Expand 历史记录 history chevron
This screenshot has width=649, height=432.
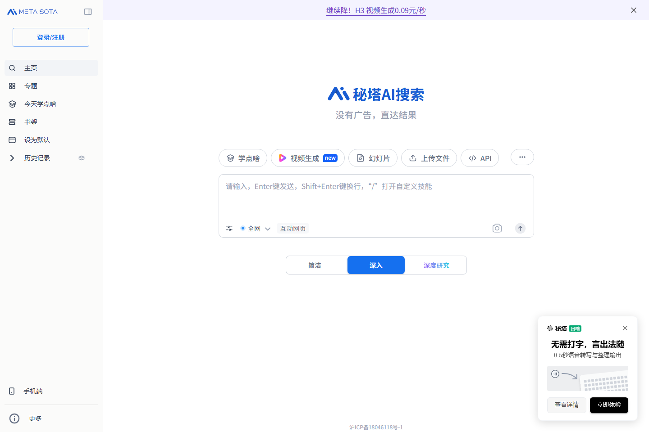pos(12,158)
